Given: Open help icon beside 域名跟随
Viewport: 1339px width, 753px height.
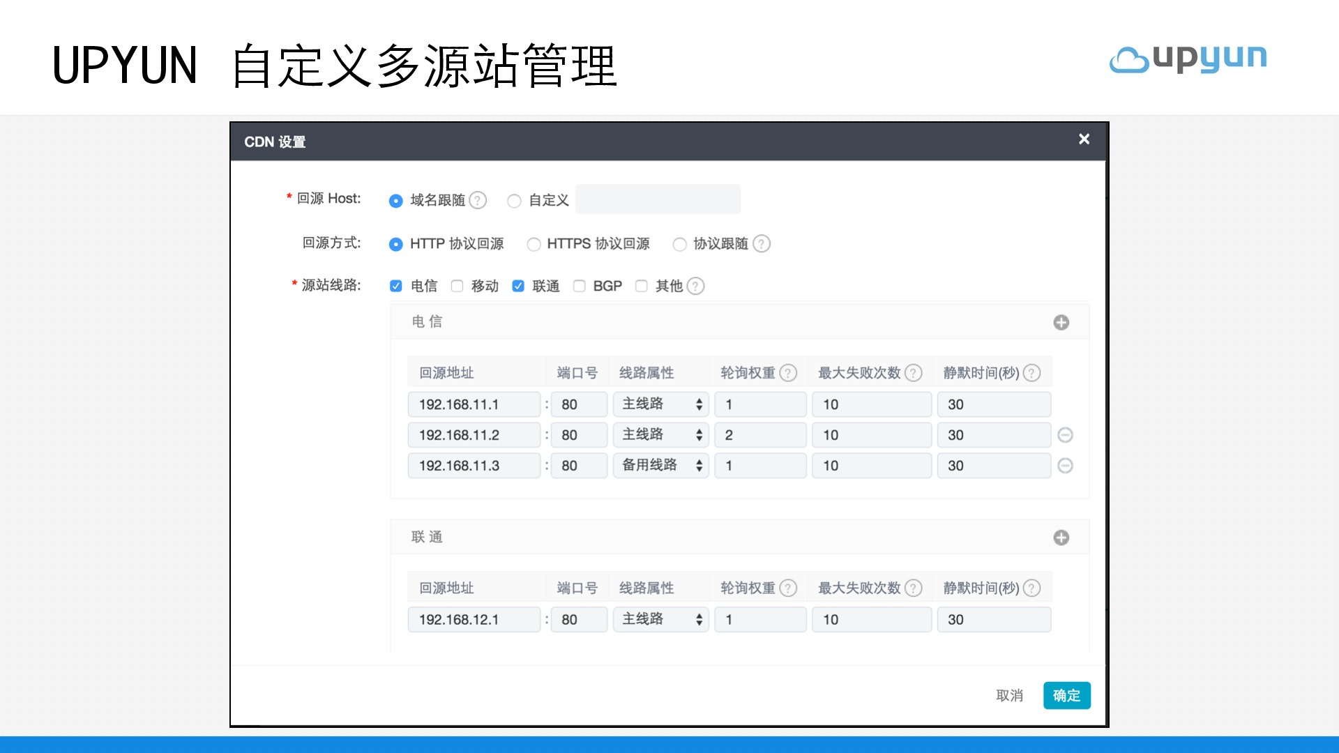Looking at the screenshot, I should click(478, 201).
